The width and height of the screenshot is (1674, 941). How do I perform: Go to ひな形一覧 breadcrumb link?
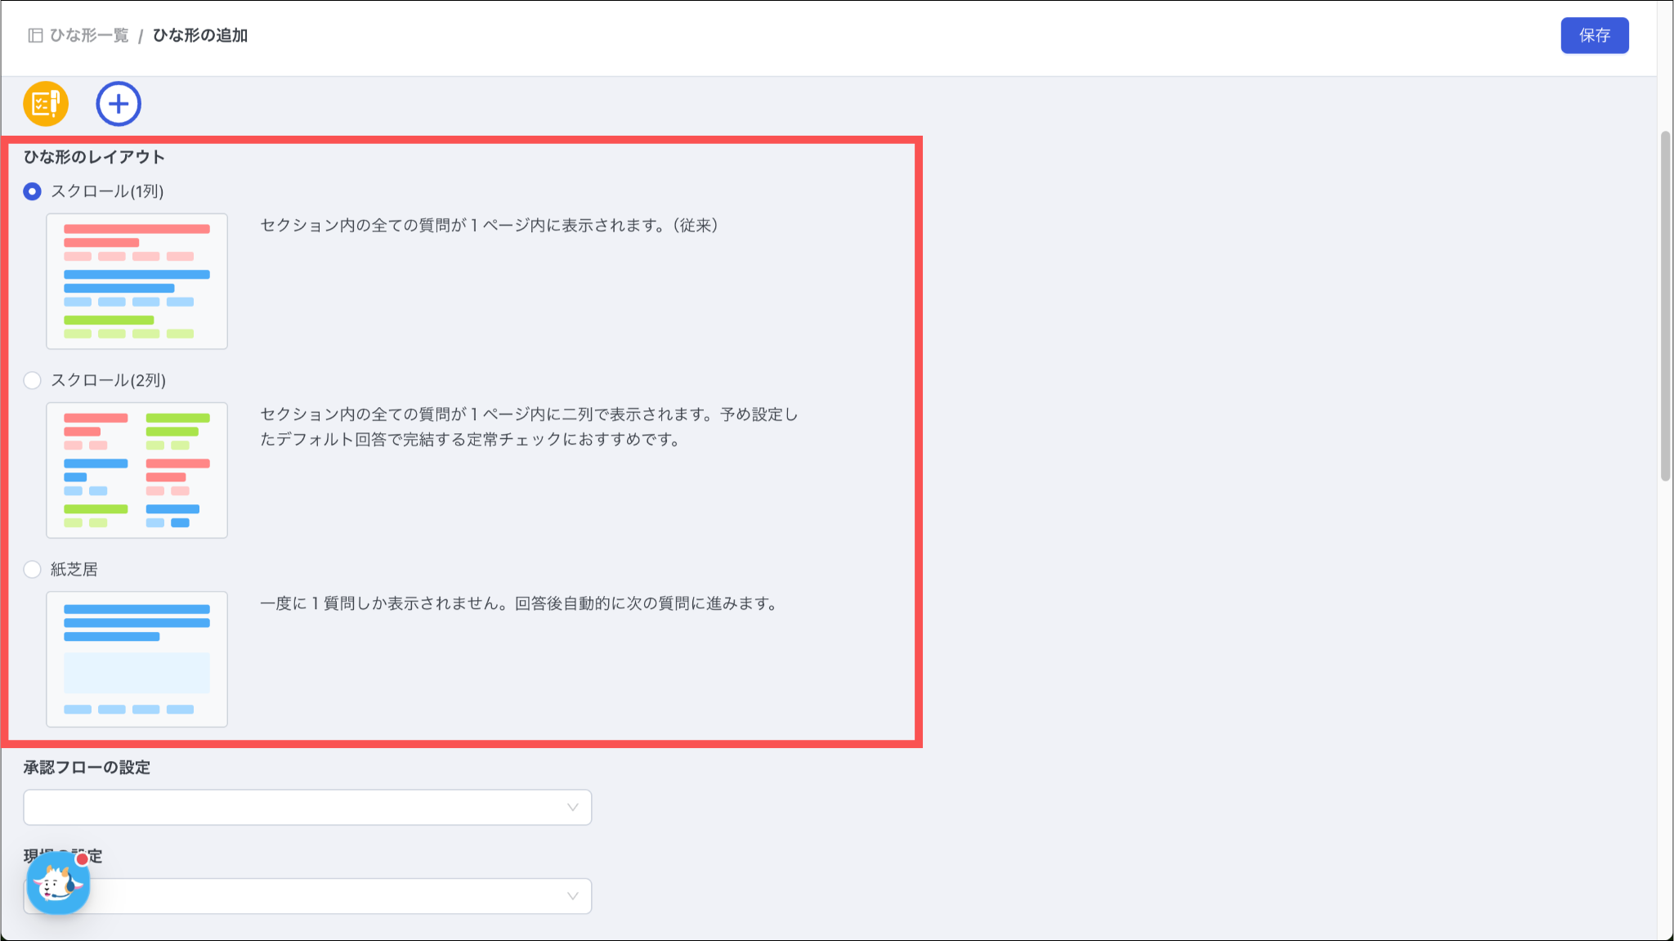(x=89, y=35)
